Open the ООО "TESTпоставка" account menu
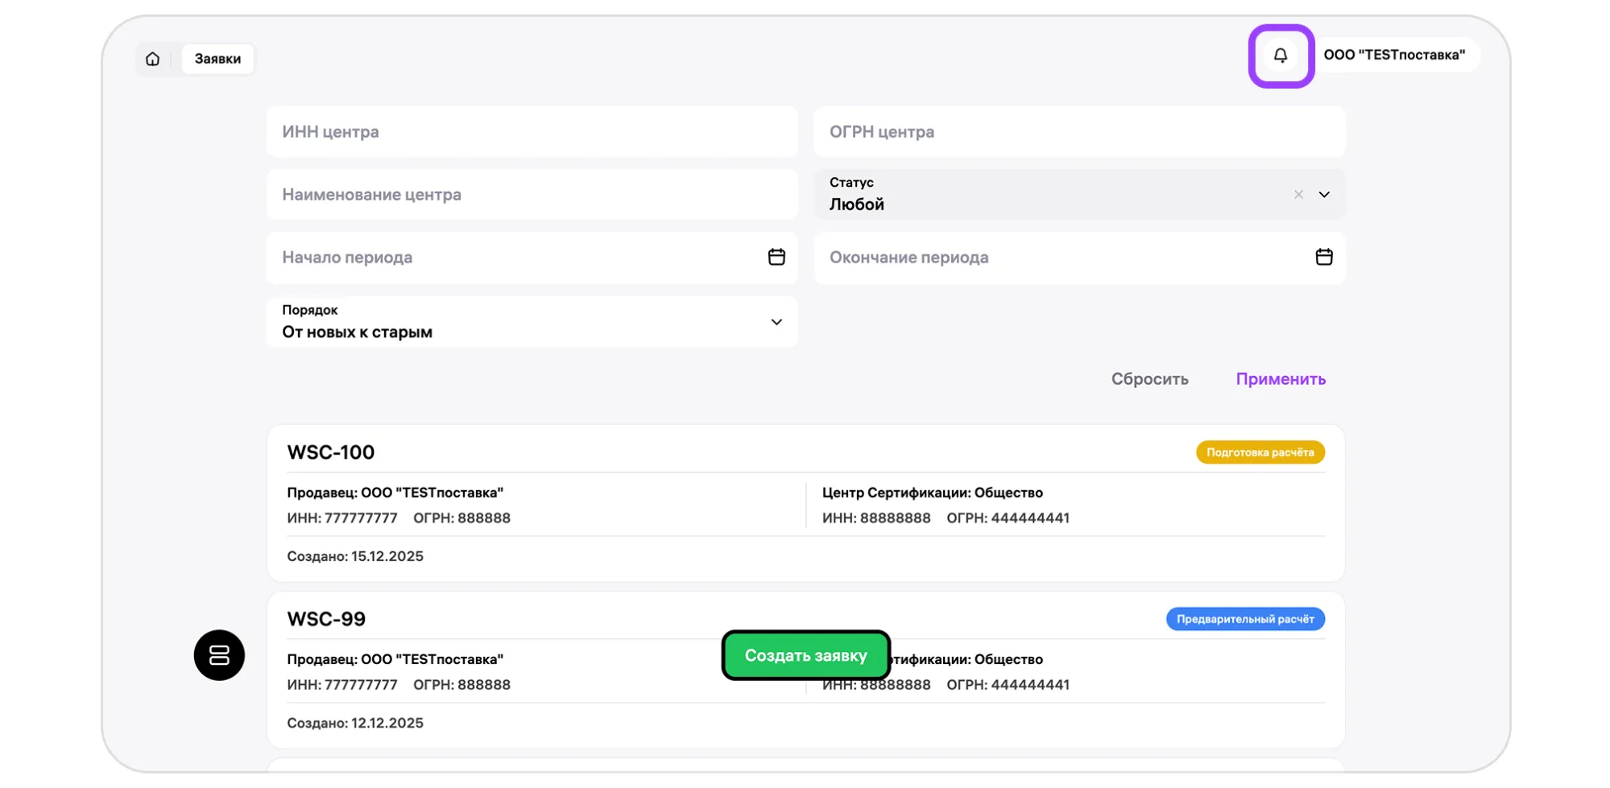This screenshot has height=788, width=1610. [x=1393, y=56]
